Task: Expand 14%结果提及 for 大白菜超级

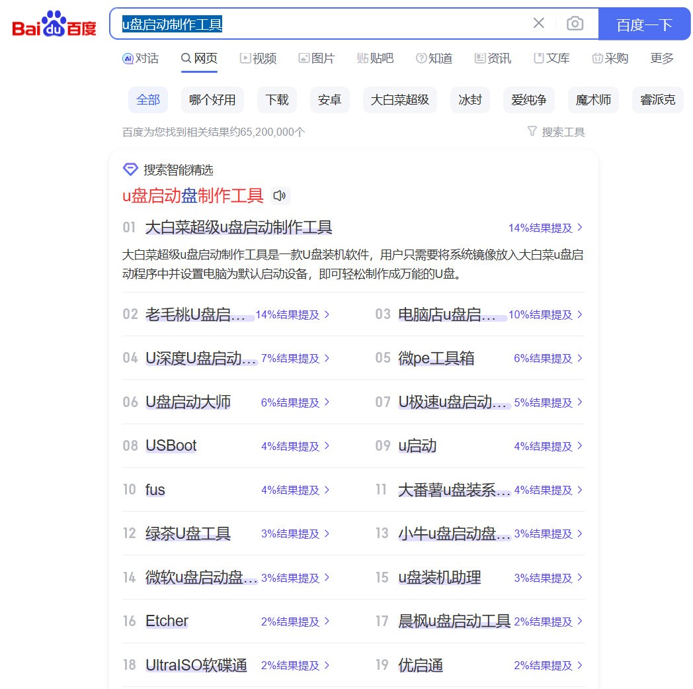Action: click(546, 228)
